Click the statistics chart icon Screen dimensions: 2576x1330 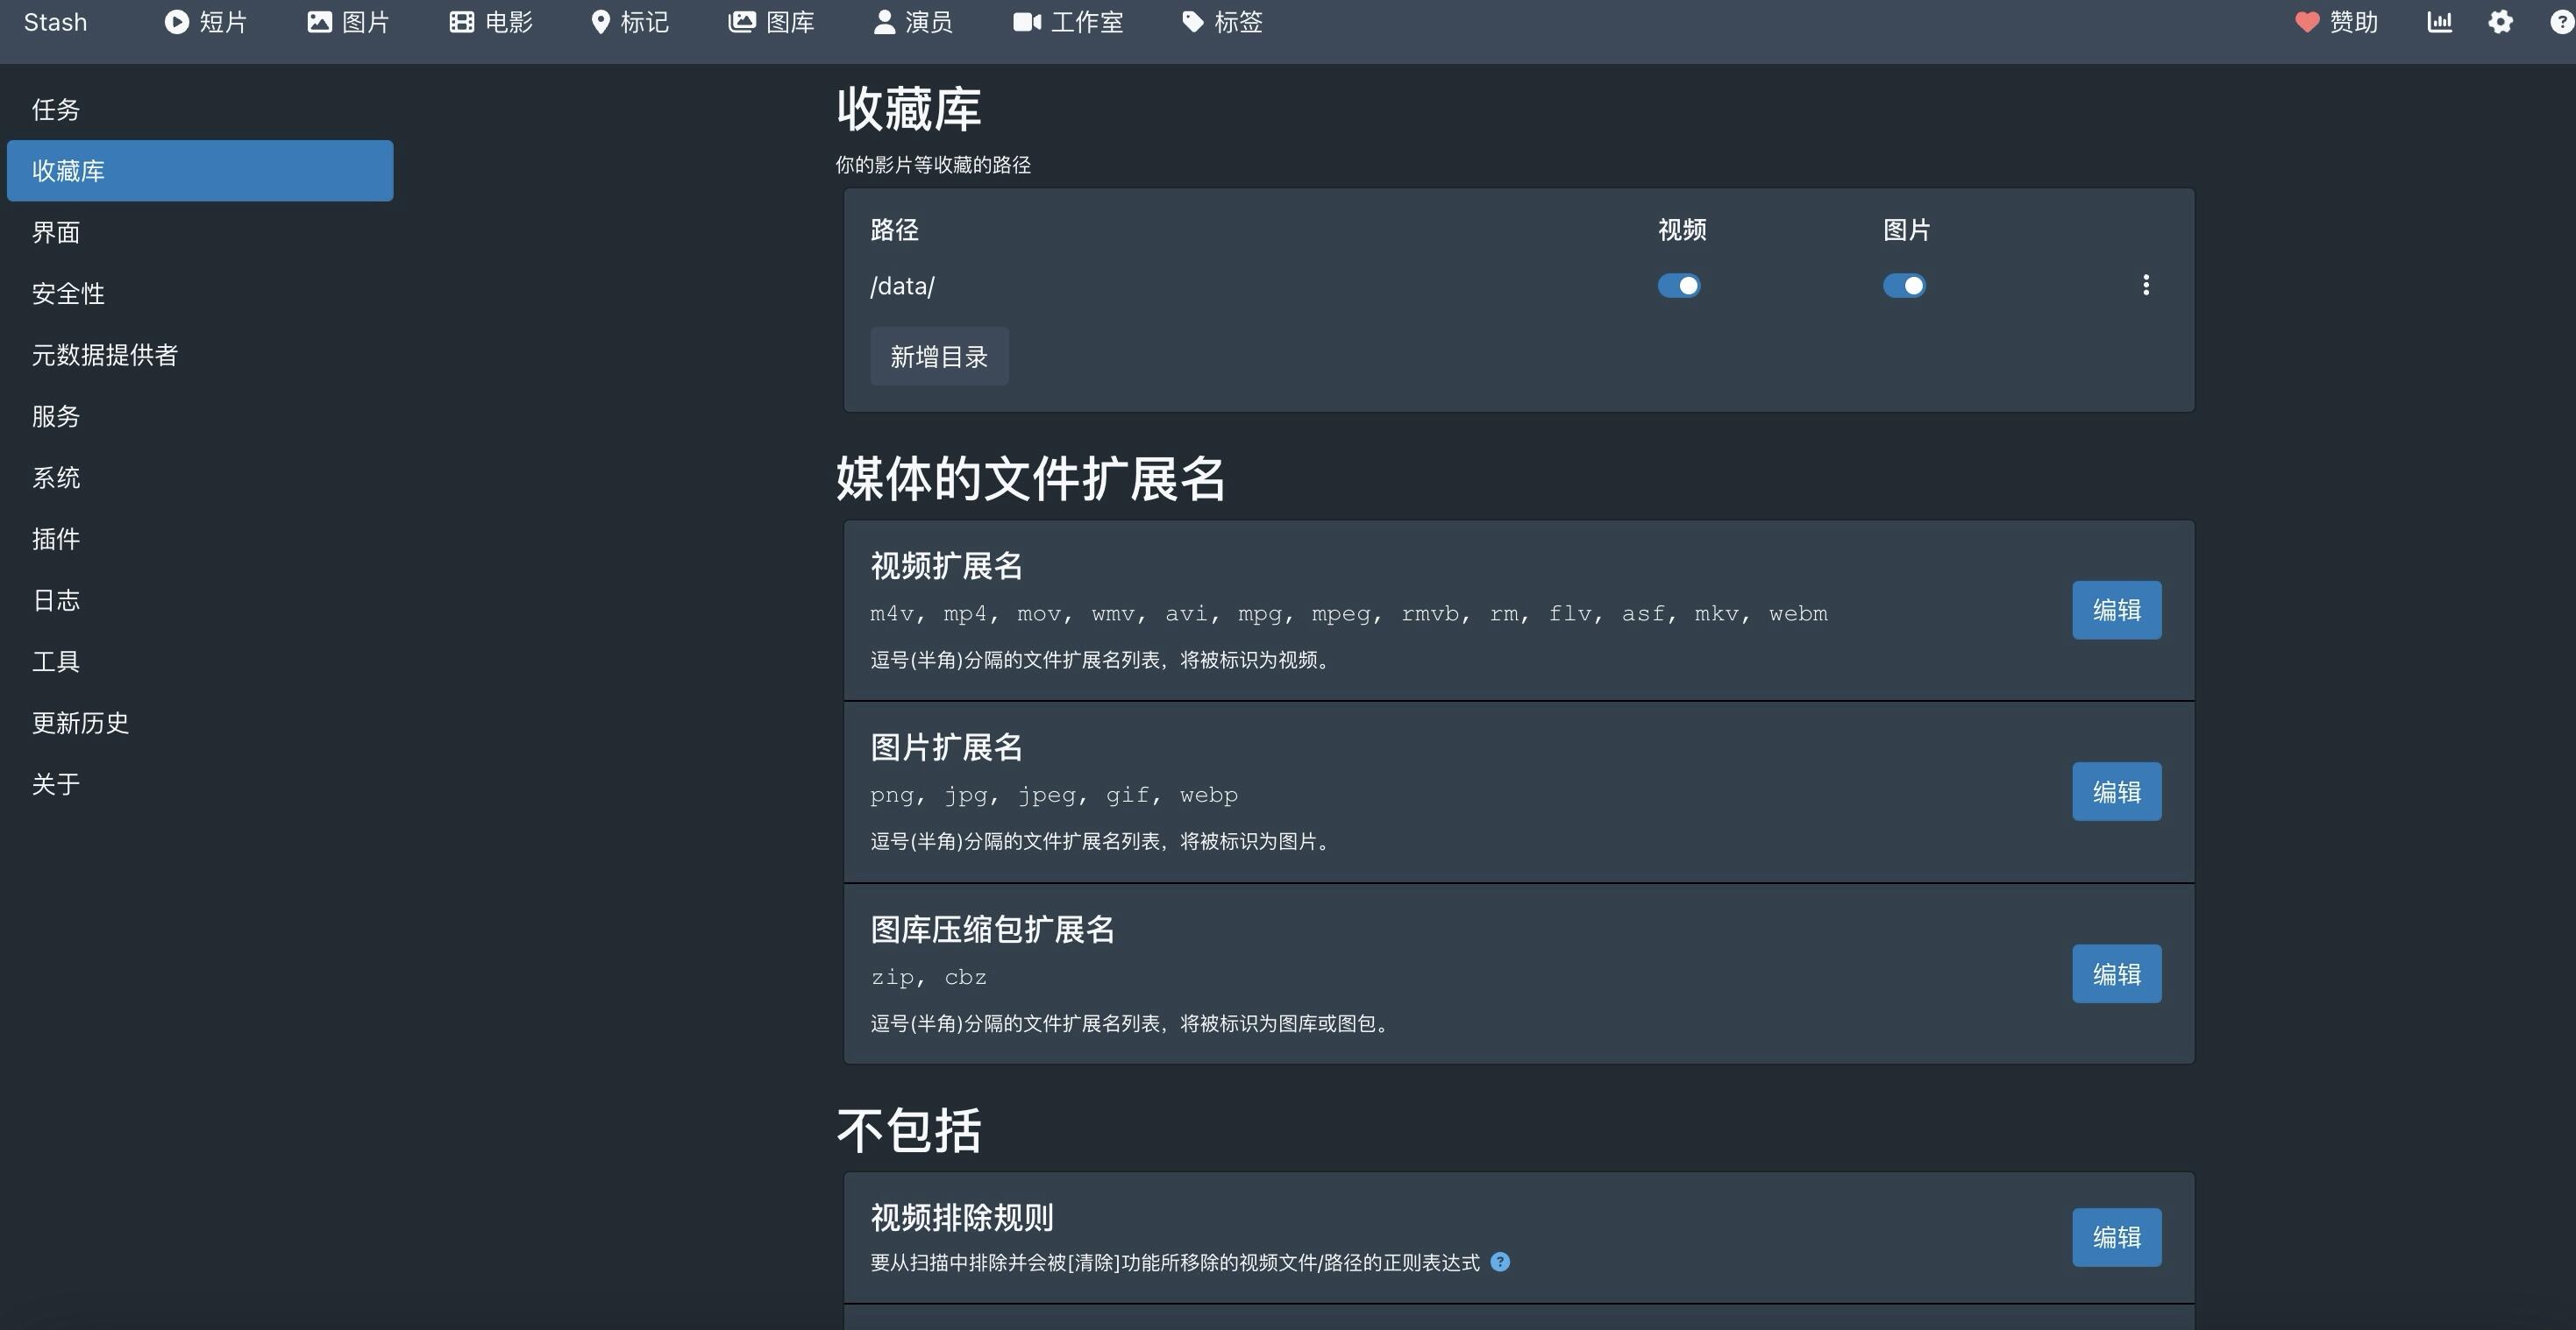2439,22
